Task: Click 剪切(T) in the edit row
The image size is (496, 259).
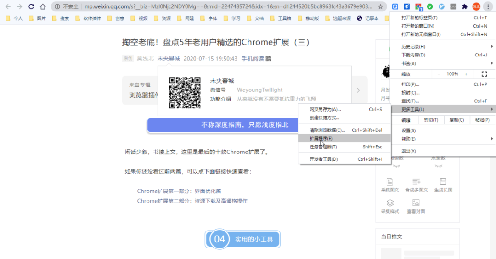Action: (431, 120)
